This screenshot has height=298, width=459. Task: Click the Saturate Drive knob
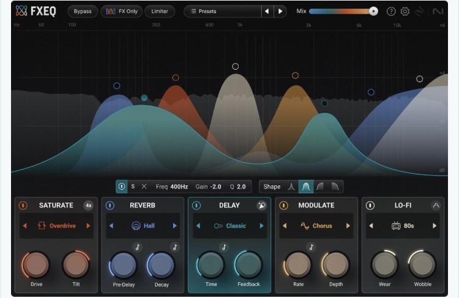(36, 264)
